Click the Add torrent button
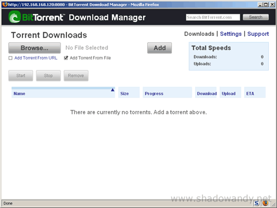 coord(159,48)
